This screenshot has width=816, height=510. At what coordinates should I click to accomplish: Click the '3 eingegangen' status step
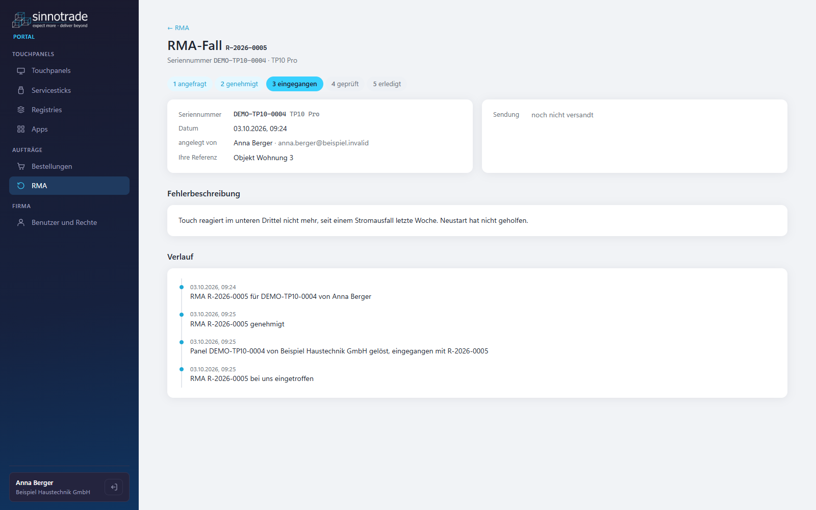tap(295, 84)
